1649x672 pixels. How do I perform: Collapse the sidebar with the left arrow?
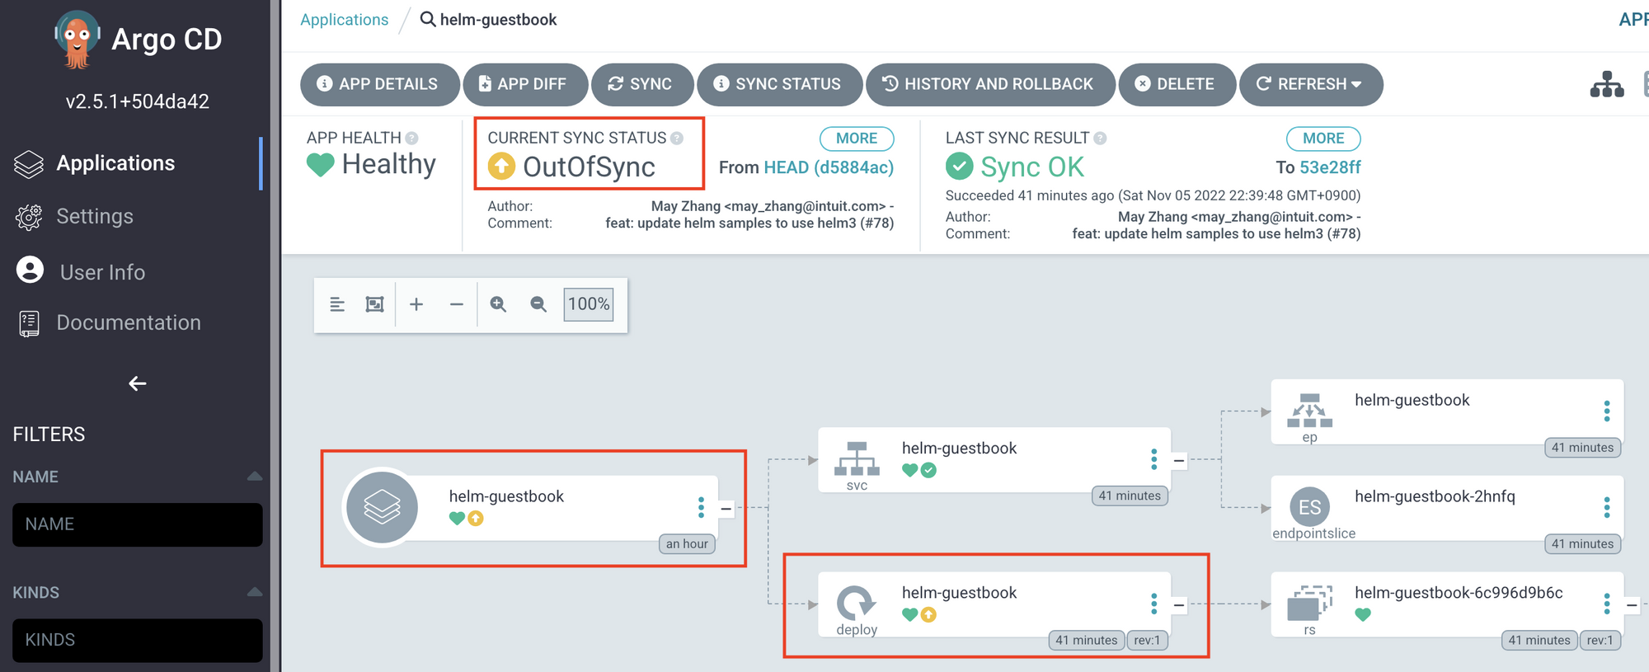click(137, 383)
